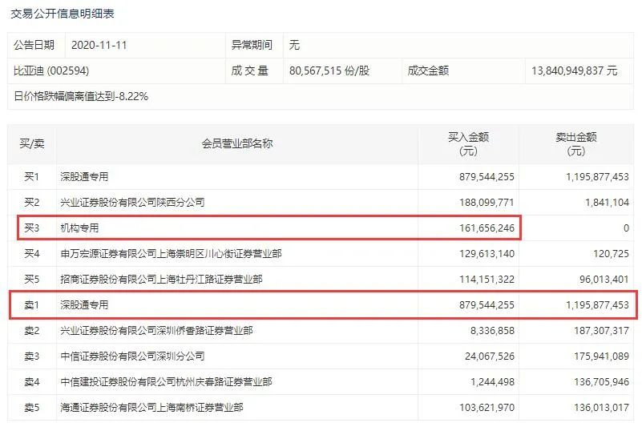Click 申万宏源证券有限公司上海崇明区川心街证券营业部

point(171,254)
